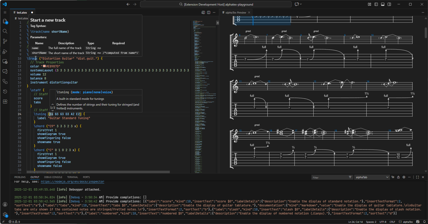Open the Search view in activity bar
The width and height of the screenshot is (428, 224).
coord(5,31)
